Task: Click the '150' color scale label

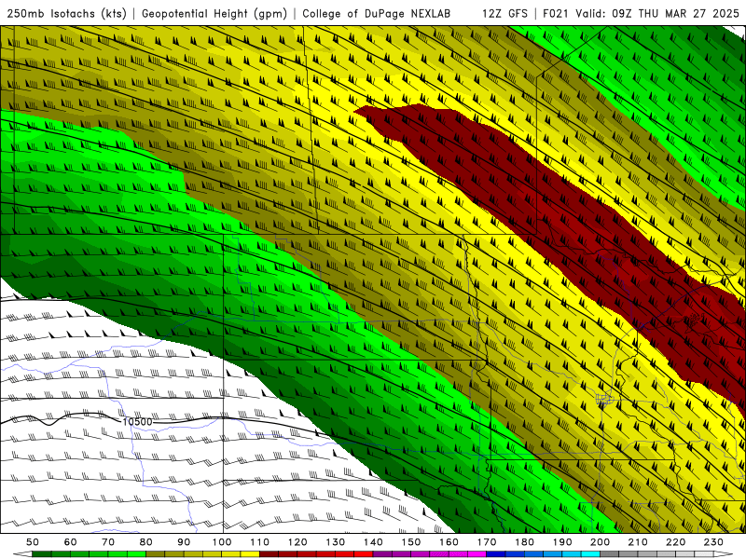Action: click(x=411, y=542)
